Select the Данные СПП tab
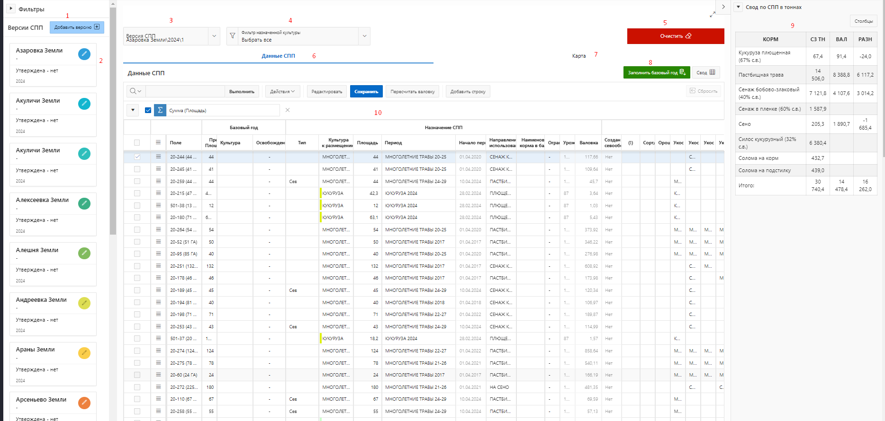The width and height of the screenshot is (885, 421). coord(278,56)
